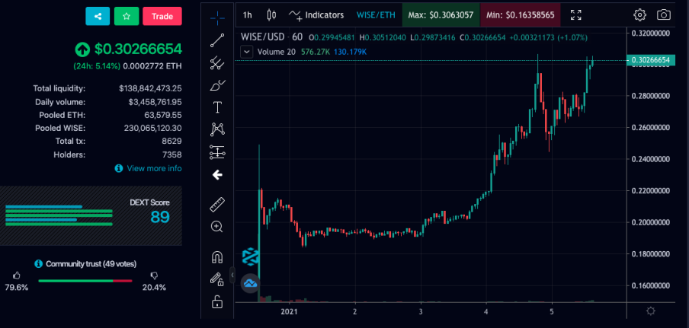Click the 0.32000000 price scale label
This screenshot has width=689, height=328.
(x=651, y=33)
